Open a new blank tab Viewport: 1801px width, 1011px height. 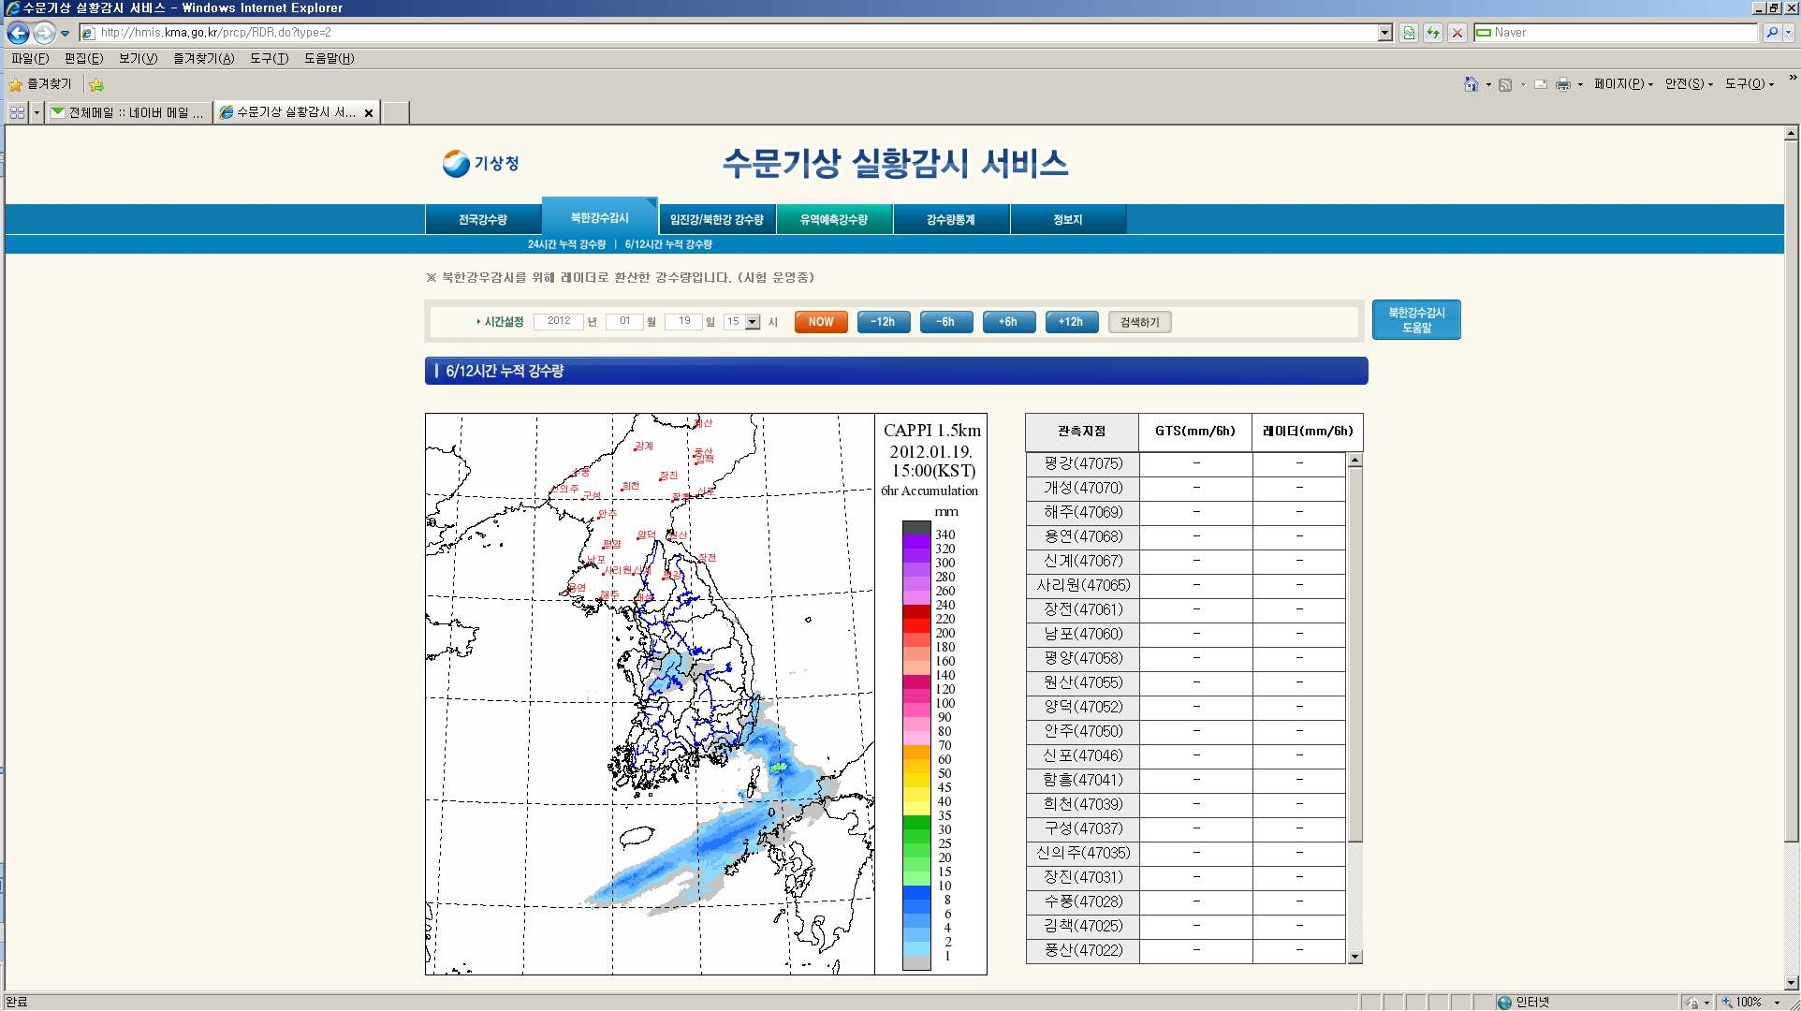click(x=396, y=112)
